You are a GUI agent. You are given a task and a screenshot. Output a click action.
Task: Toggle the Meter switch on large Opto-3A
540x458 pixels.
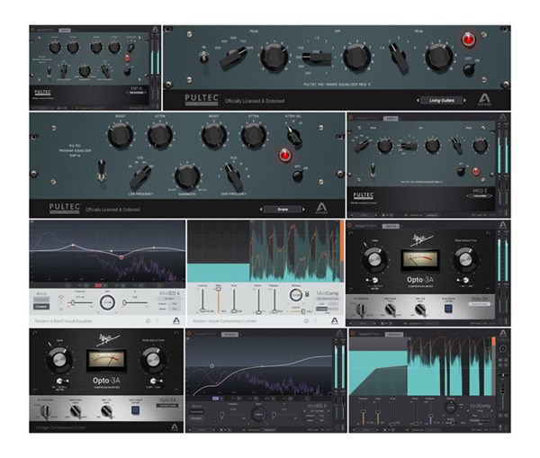62,382
